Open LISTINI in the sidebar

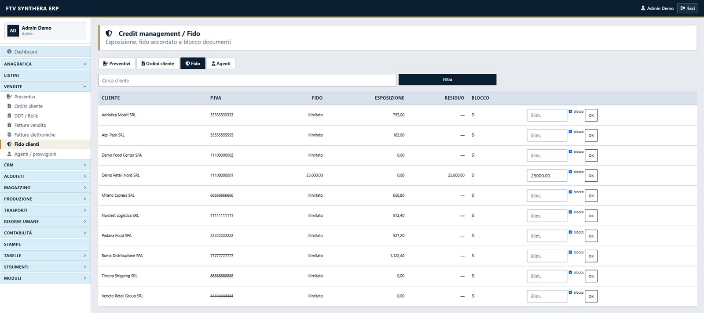coord(45,76)
